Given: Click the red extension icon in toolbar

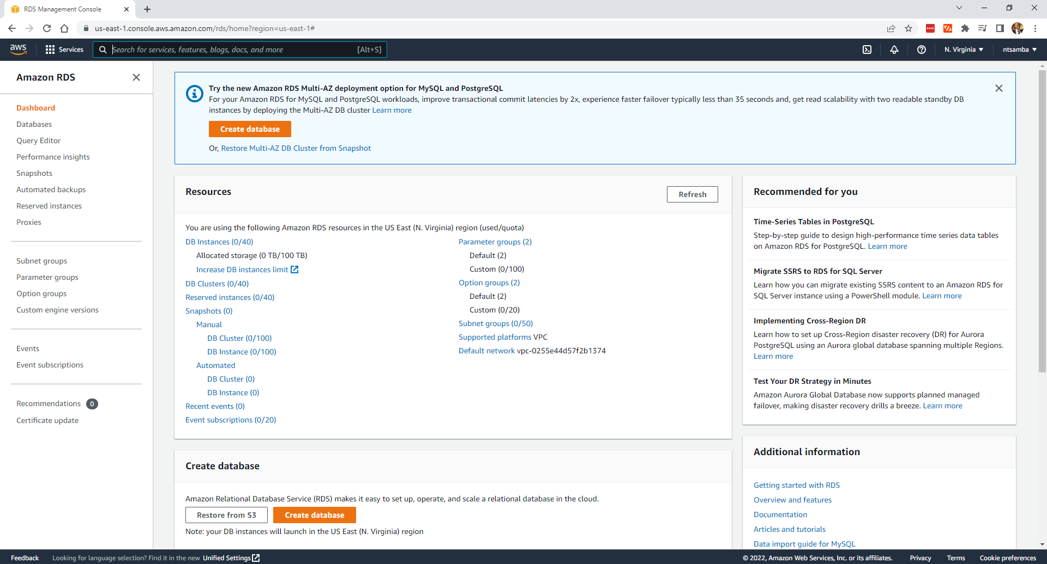Looking at the screenshot, I should pyautogui.click(x=930, y=28).
